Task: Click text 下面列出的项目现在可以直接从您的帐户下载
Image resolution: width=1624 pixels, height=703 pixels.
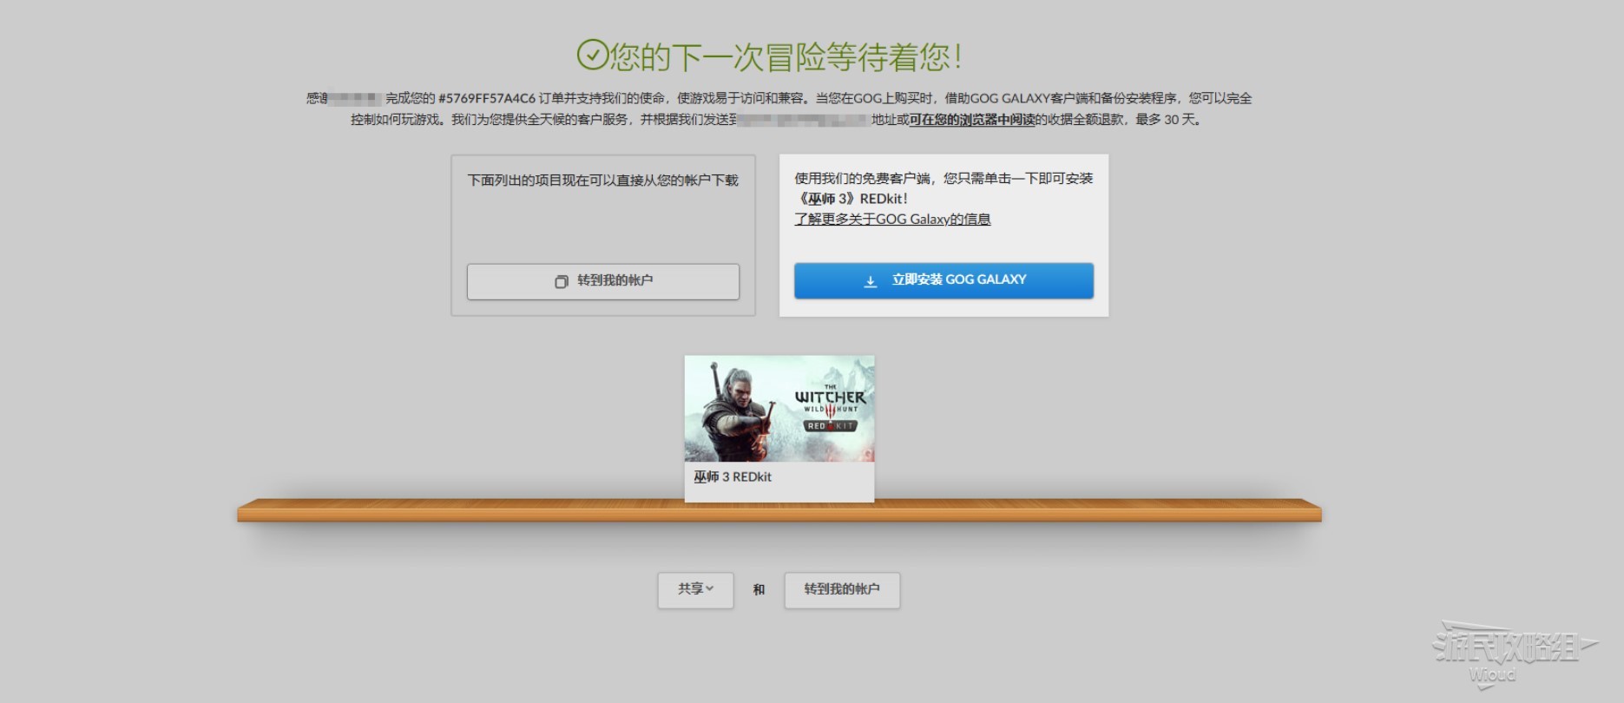Action: (602, 181)
